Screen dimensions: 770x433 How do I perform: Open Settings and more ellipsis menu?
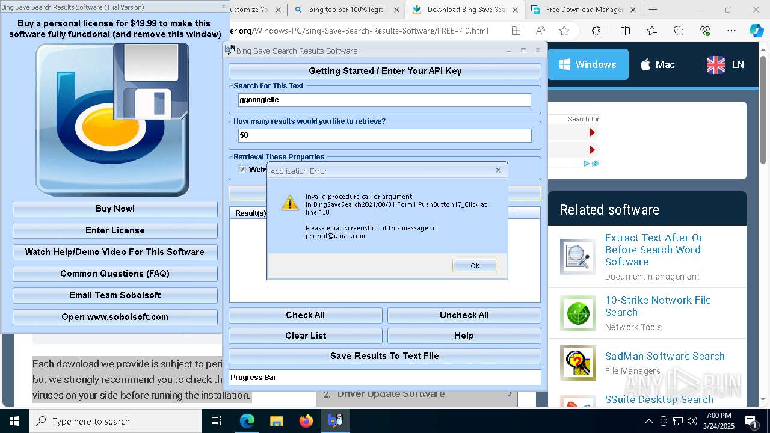point(731,31)
